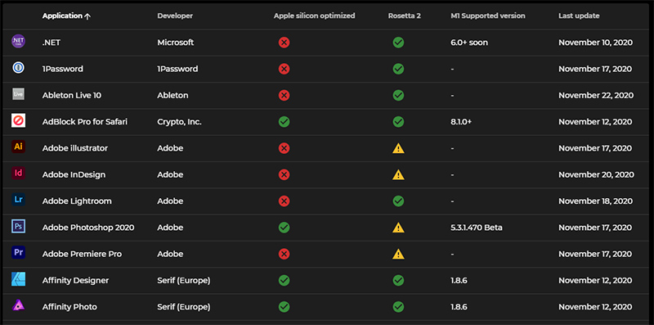The height and width of the screenshot is (325, 654).
Task: Click the 5.3.1.470 Beta version cell
Action: point(477,228)
